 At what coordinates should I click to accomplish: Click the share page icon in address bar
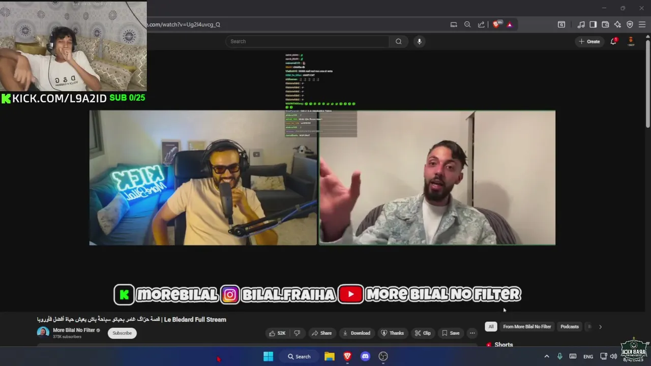click(x=481, y=24)
